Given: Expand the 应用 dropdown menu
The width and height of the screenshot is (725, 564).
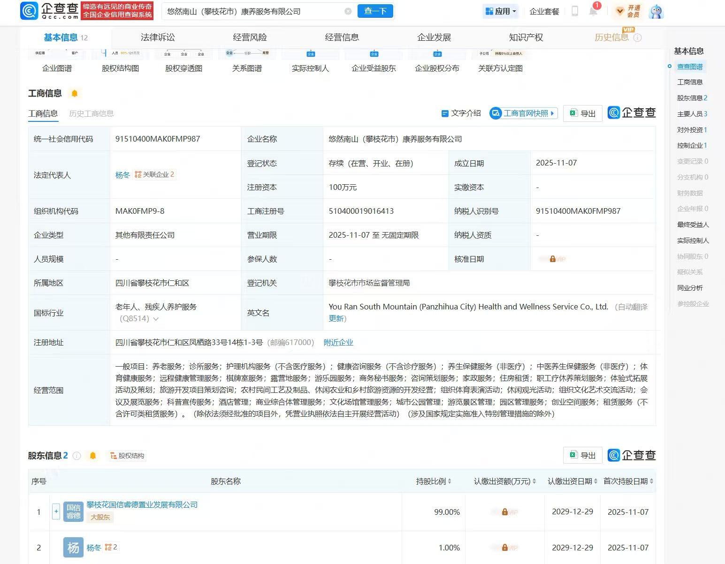Looking at the screenshot, I should coord(500,11).
